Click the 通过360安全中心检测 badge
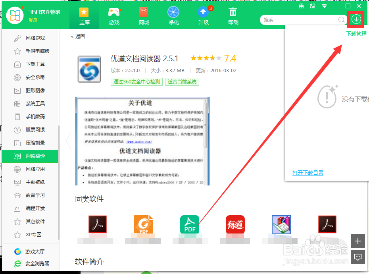369x274 pixels. pos(136,82)
